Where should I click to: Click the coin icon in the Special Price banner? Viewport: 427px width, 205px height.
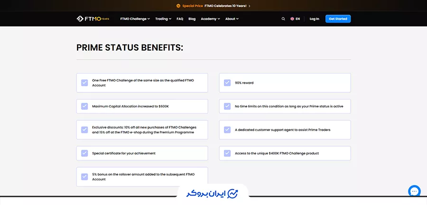[178, 6]
